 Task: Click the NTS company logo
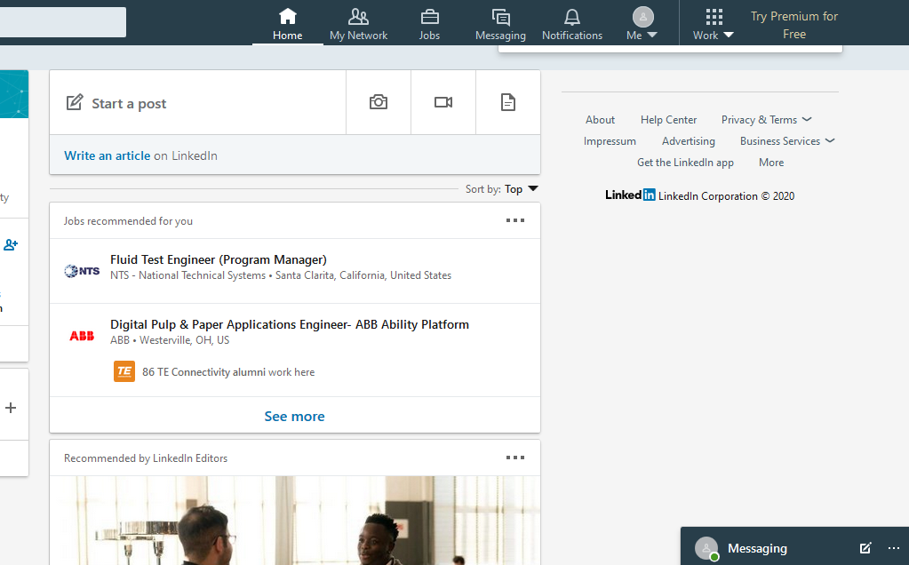pyautogui.click(x=82, y=271)
